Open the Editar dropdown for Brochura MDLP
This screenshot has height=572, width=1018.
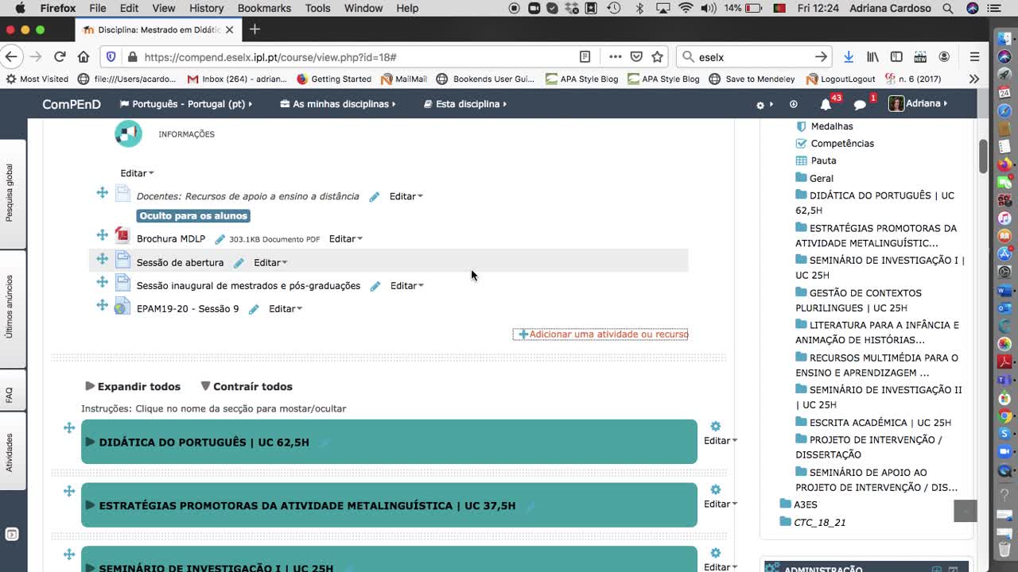click(x=344, y=238)
